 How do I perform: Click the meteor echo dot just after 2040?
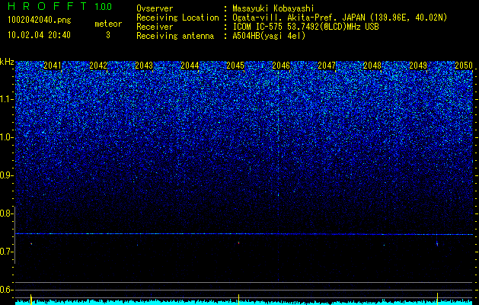[31, 244]
